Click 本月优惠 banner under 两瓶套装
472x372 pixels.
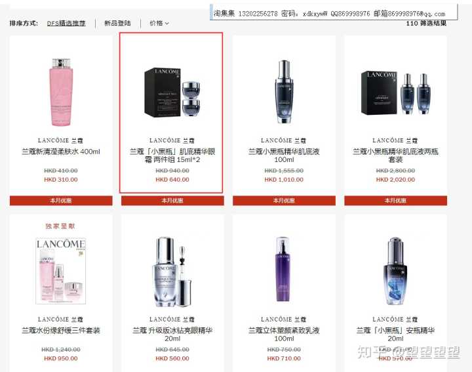[x=395, y=201]
